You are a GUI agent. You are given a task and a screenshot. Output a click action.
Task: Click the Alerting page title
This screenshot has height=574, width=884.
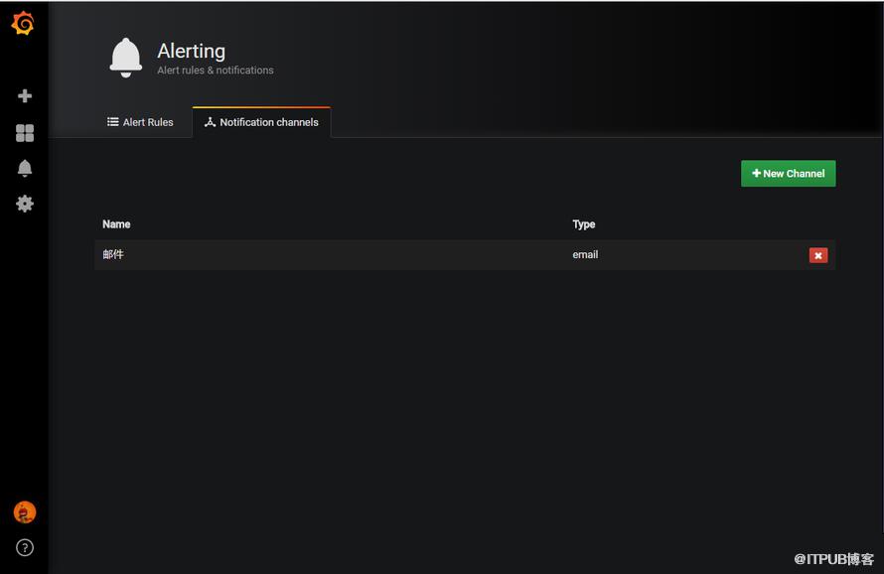tap(191, 52)
